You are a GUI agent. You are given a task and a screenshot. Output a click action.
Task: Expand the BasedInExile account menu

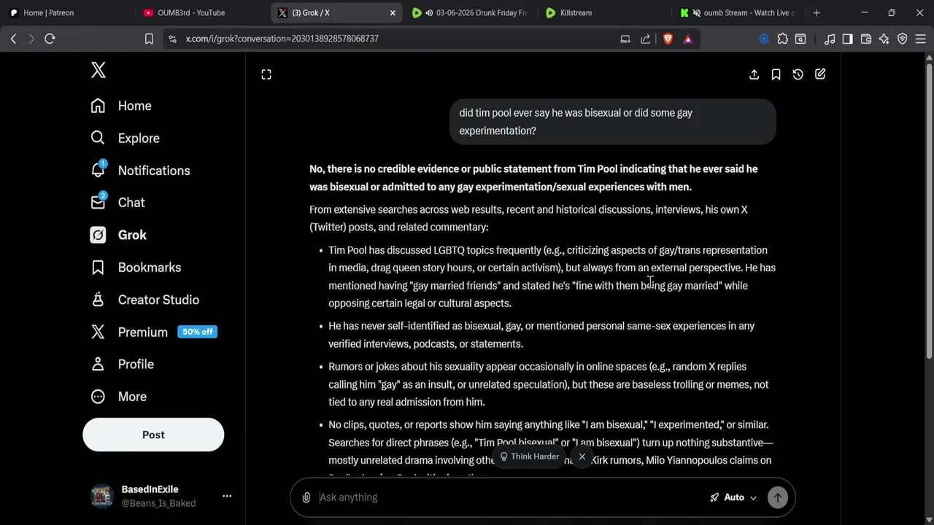pyautogui.click(x=227, y=497)
